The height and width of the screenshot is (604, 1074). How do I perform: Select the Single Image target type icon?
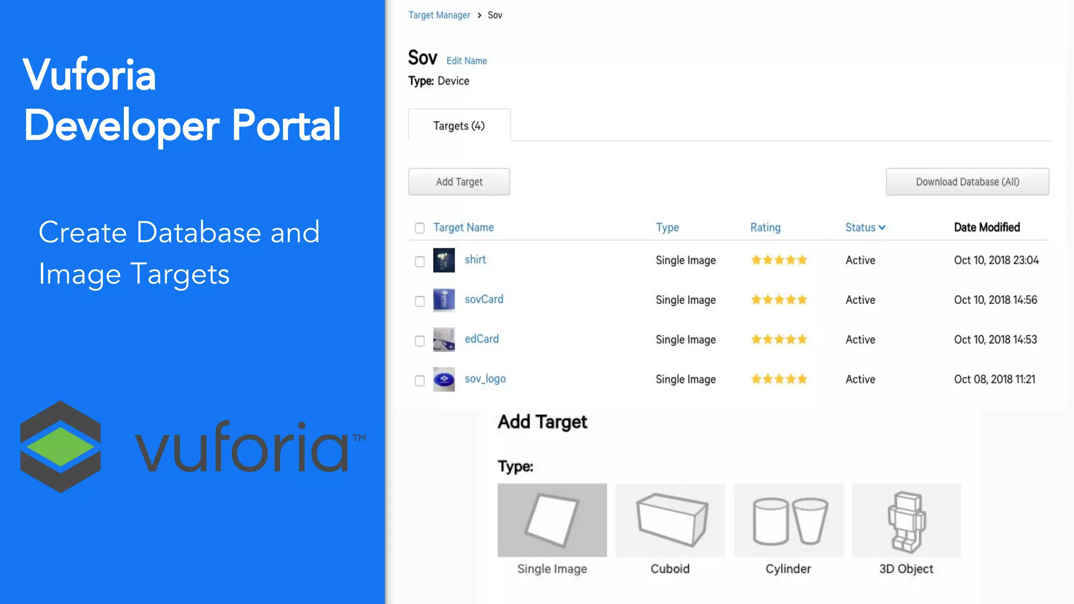pos(552,520)
